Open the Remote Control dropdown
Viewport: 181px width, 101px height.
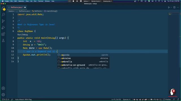pyautogui.click(x=96, y=1)
